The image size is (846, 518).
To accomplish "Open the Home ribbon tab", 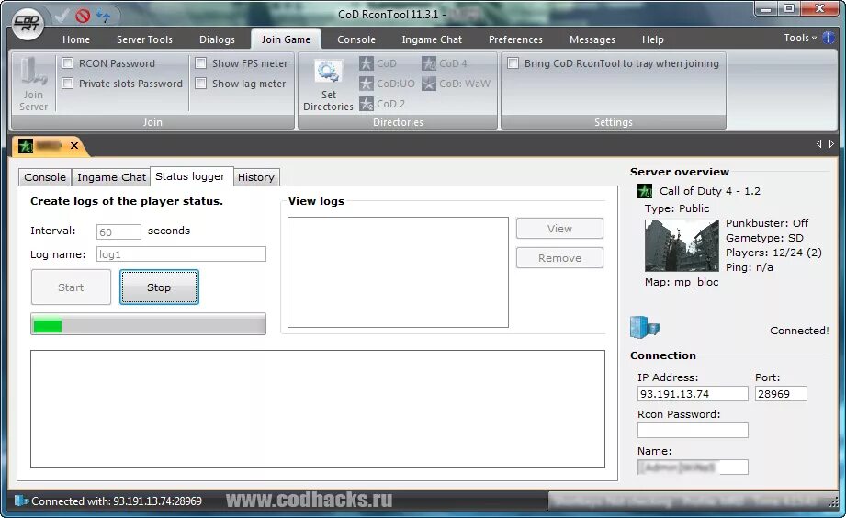I will pyautogui.click(x=76, y=39).
